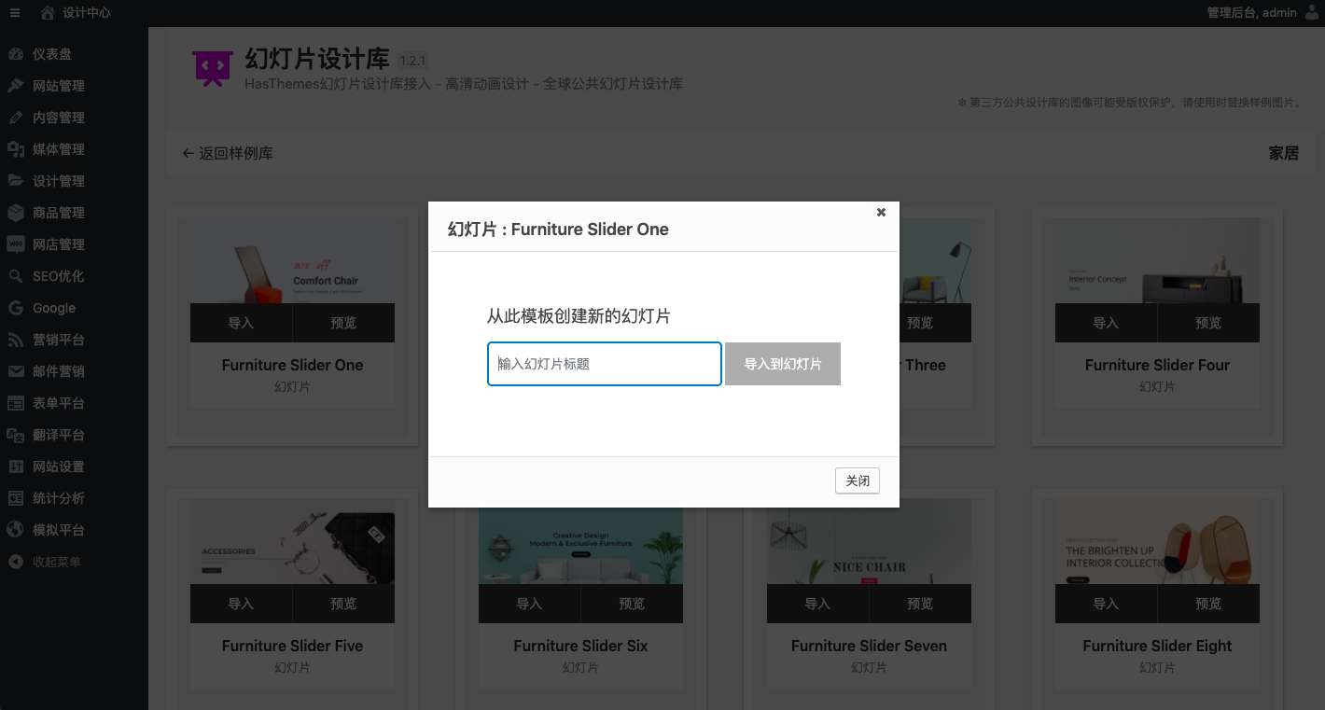The image size is (1325, 710).
Task: Open the 设计管理 menu item
Action: [x=58, y=181]
